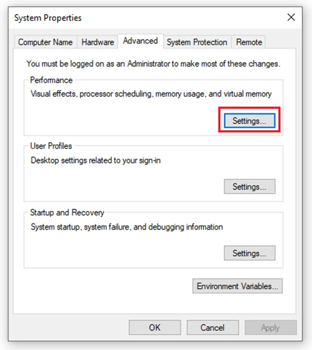This screenshot has width=312, height=350.
Task: Click the Startup and Recovery group heading
Action: pyautogui.click(x=67, y=213)
